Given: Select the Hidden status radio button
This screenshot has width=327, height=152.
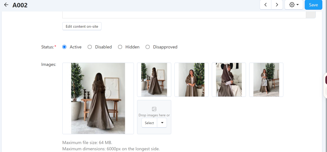Looking at the screenshot, I should 120,47.
